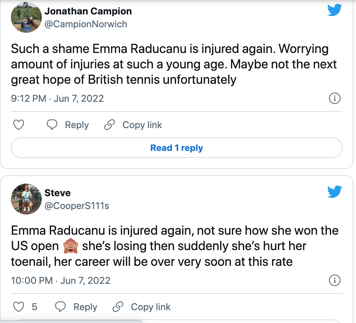Image resolution: width=356 pixels, height=323 pixels.
Task: Click the Jonathan Campion display name
Action: click(x=88, y=12)
